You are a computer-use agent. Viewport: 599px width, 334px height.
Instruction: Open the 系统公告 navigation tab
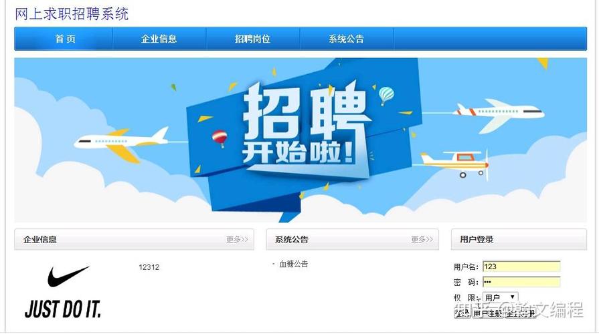347,39
